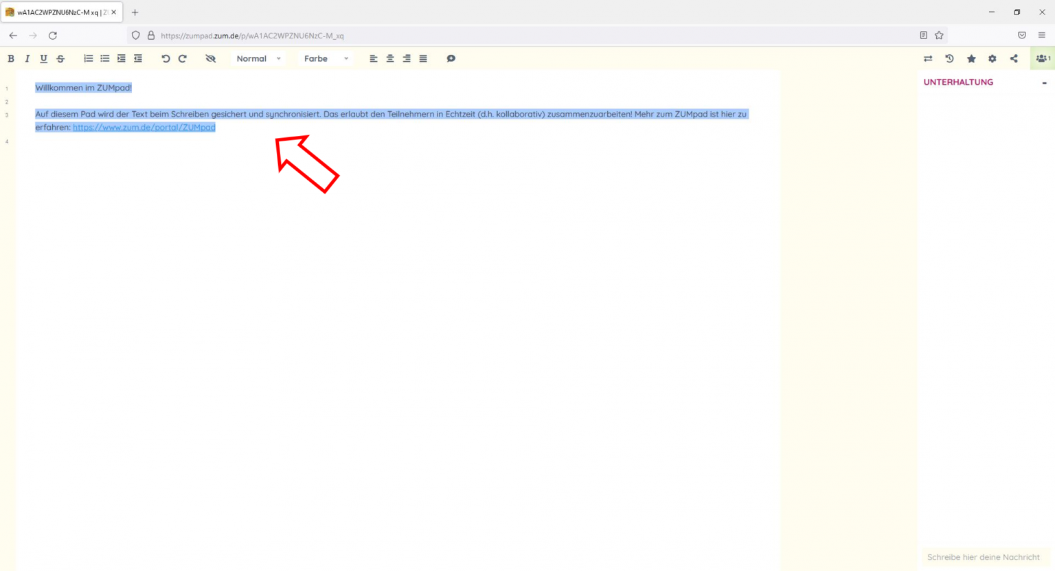Center-align the selected text
The height and width of the screenshot is (571, 1055).
tap(390, 59)
